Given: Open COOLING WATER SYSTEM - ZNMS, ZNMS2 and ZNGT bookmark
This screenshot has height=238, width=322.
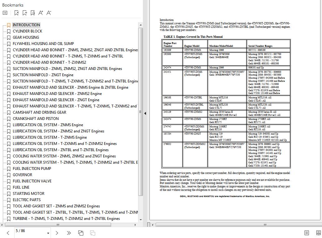Looking at the screenshot, I should (64, 156).
